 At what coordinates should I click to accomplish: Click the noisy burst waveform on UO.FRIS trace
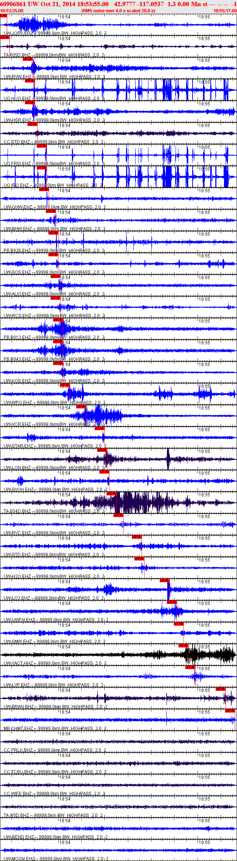168,156
